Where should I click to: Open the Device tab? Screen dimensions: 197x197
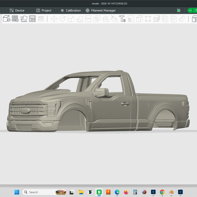17,10
